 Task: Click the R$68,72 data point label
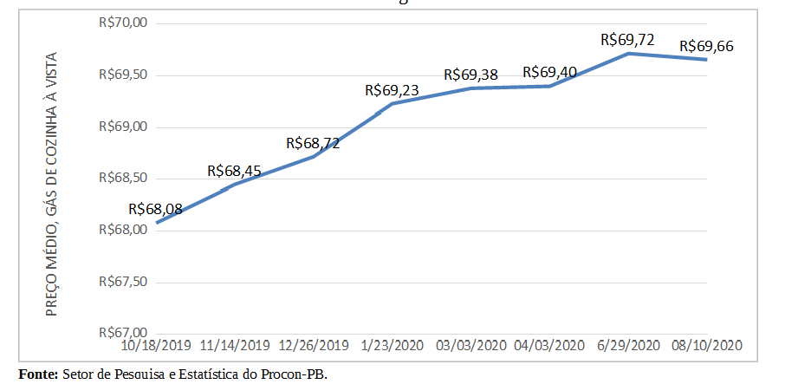[313, 144]
